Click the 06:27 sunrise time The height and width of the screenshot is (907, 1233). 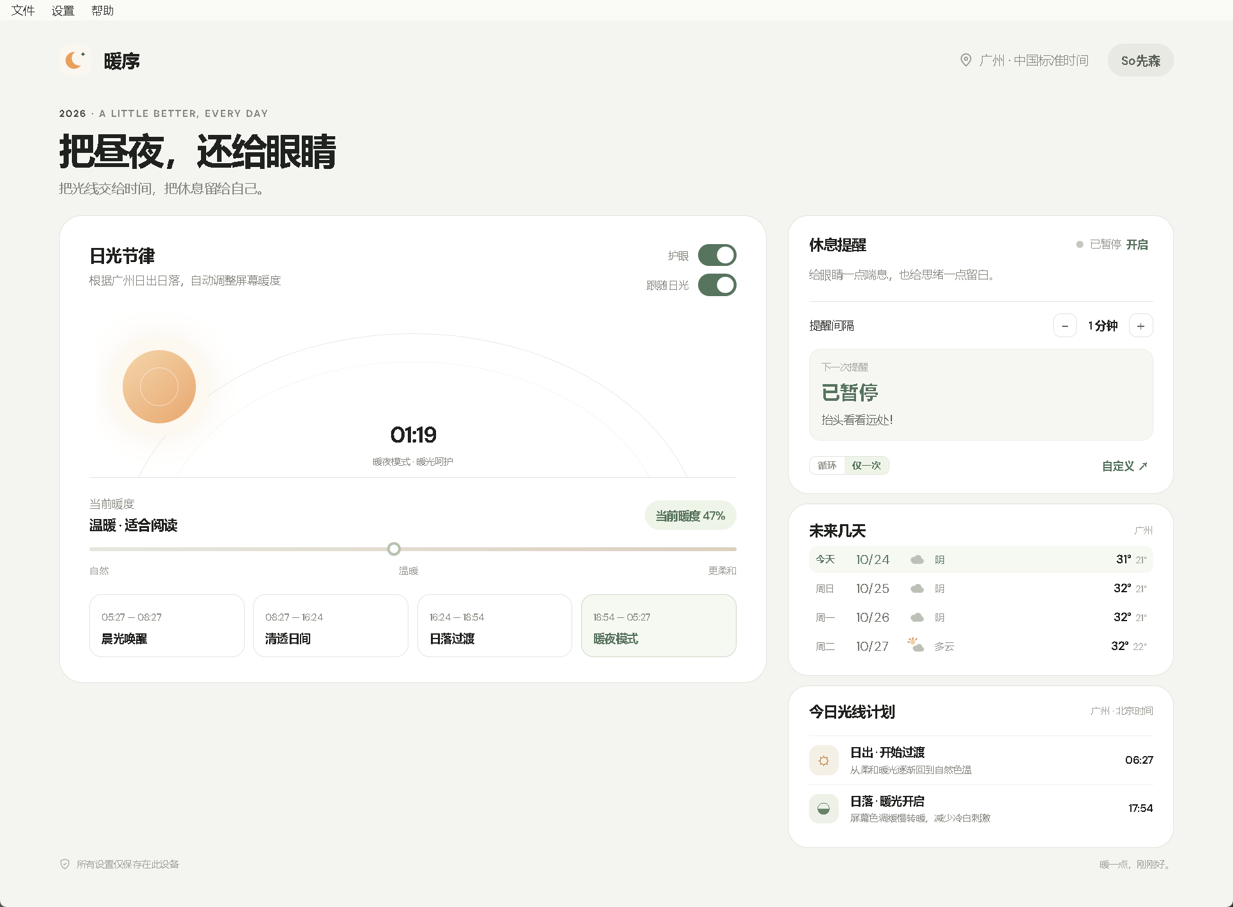[1139, 760]
